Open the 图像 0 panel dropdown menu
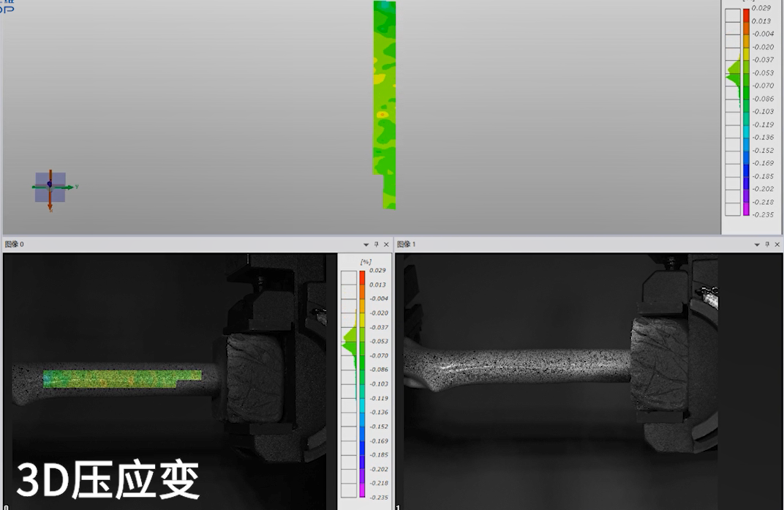 click(366, 244)
